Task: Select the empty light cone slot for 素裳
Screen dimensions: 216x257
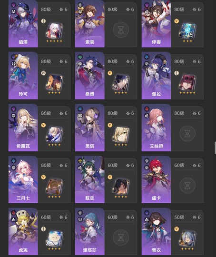Action: [121, 30]
